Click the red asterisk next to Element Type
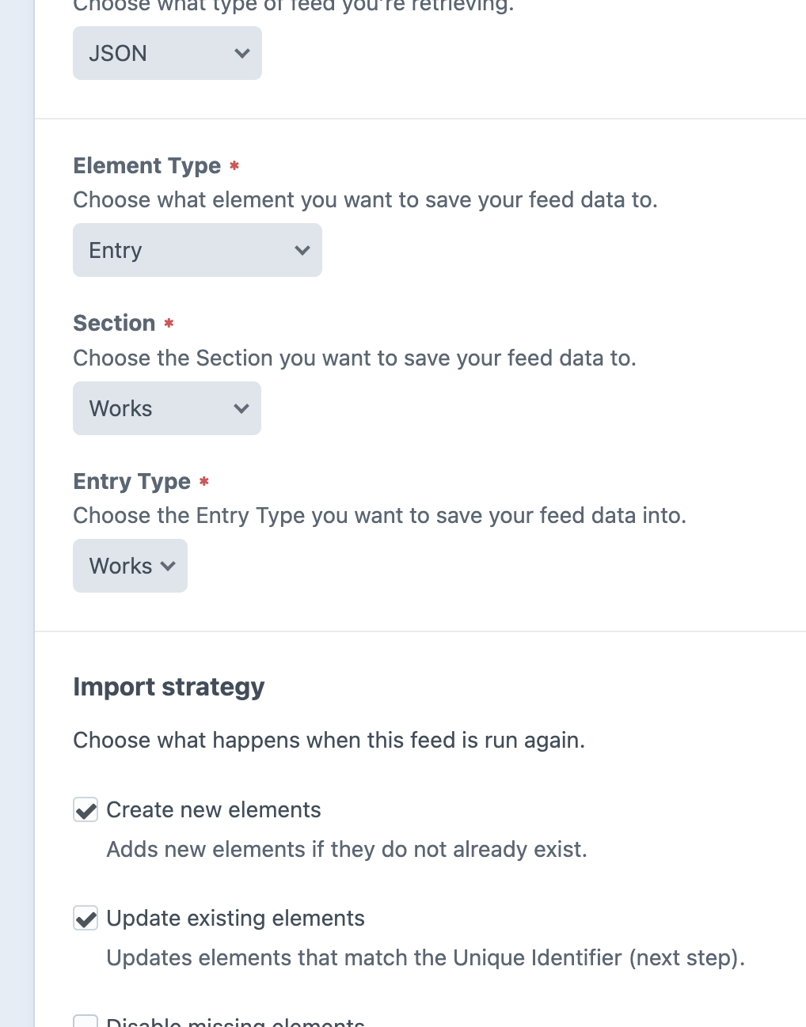Viewport: 806px width, 1027px height. pos(234,165)
